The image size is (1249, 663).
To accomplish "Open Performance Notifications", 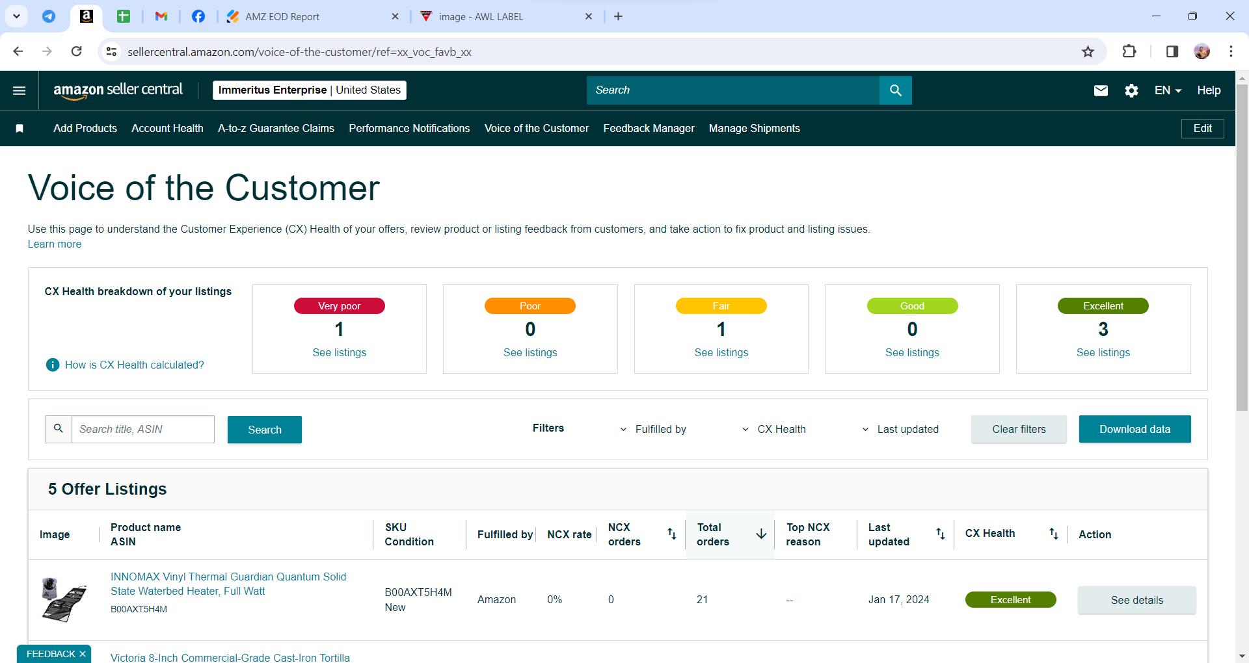I will tap(409, 129).
